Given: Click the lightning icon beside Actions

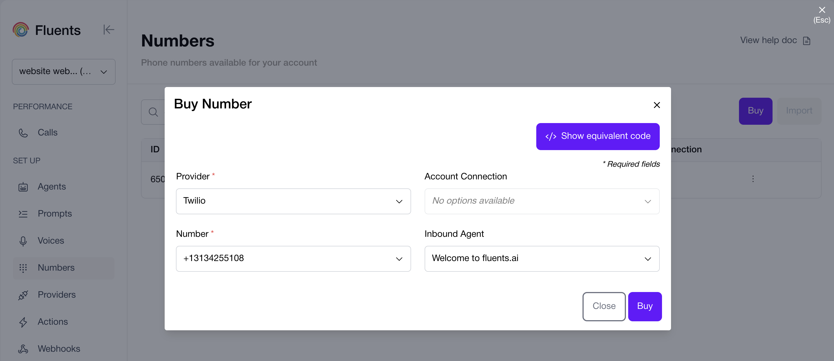Looking at the screenshot, I should [23, 322].
